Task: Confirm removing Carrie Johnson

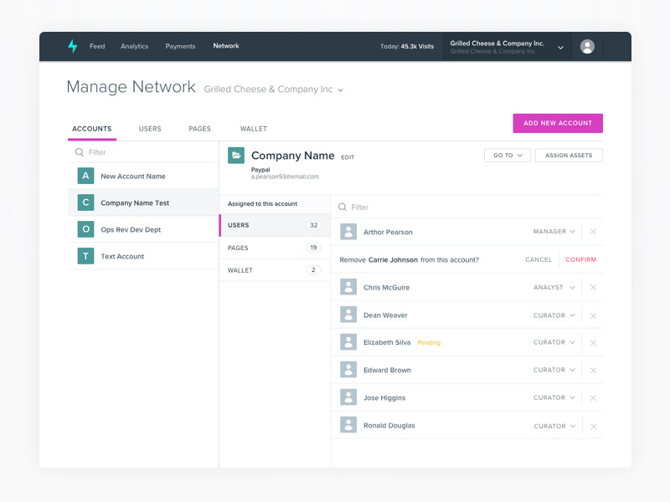Action: point(580,259)
